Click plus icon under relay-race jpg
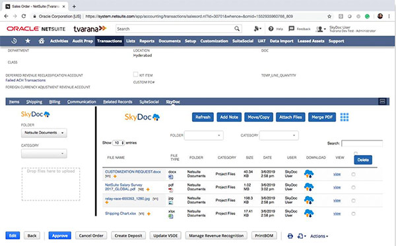 [x=106, y=202]
